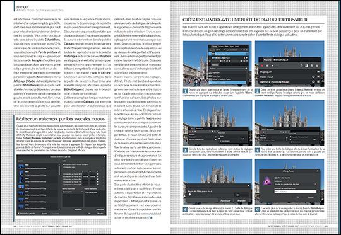Image resolution: width=341 pixels, height=235 pixels.
Task: Select Filtre passe-haut in Macros appliquées list
Action: tap(91, 192)
